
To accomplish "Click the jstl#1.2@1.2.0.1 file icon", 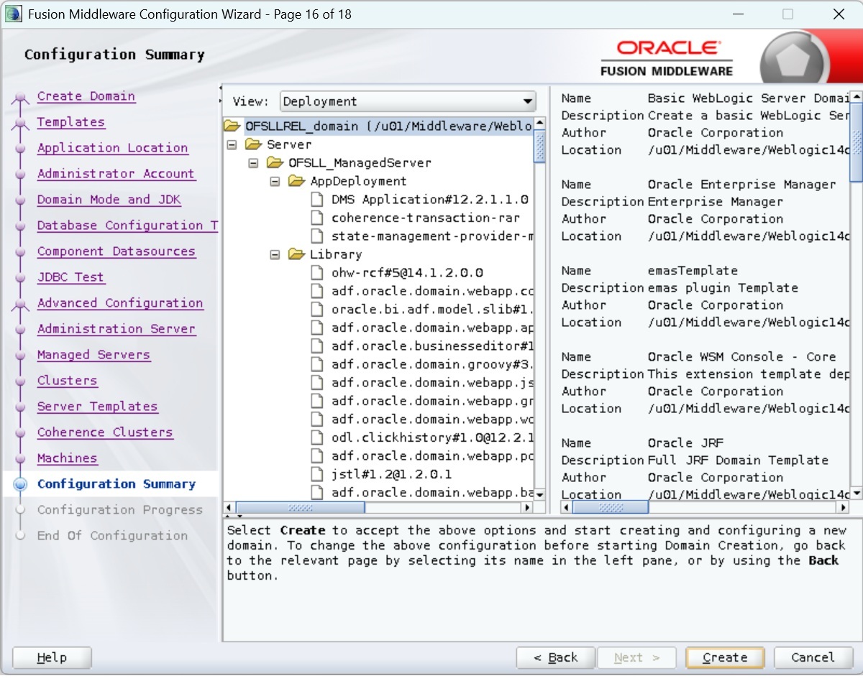I will pos(318,474).
